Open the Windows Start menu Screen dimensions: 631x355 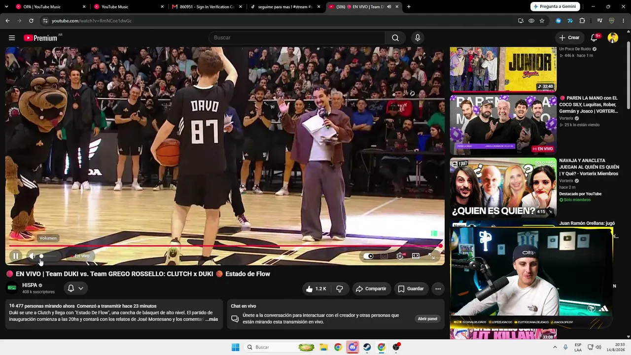click(236, 347)
